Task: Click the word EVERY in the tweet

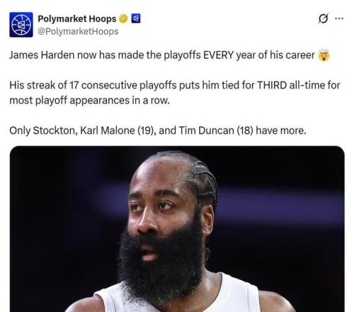Action: click(x=219, y=55)
